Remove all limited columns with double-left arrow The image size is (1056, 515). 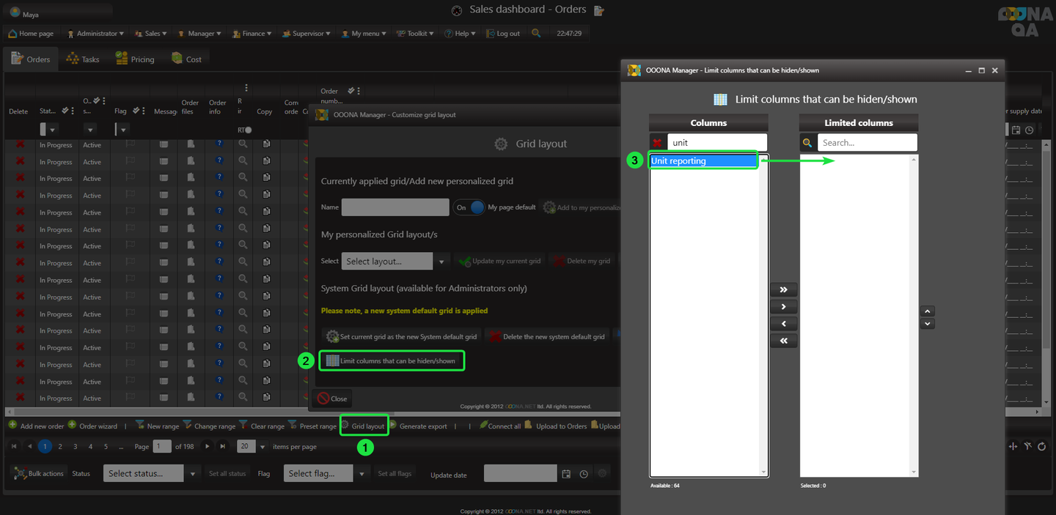pos(783,341)
